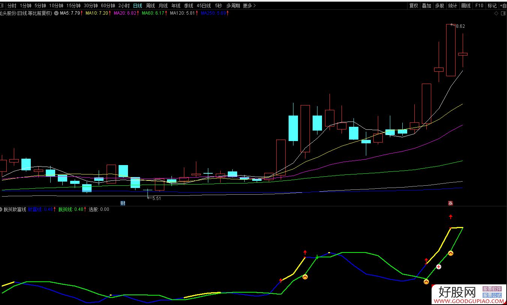Open F10 company information

[x=479, y=6]
